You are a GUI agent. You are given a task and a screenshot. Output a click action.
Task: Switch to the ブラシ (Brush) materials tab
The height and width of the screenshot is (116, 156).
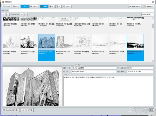coord(6,6)
